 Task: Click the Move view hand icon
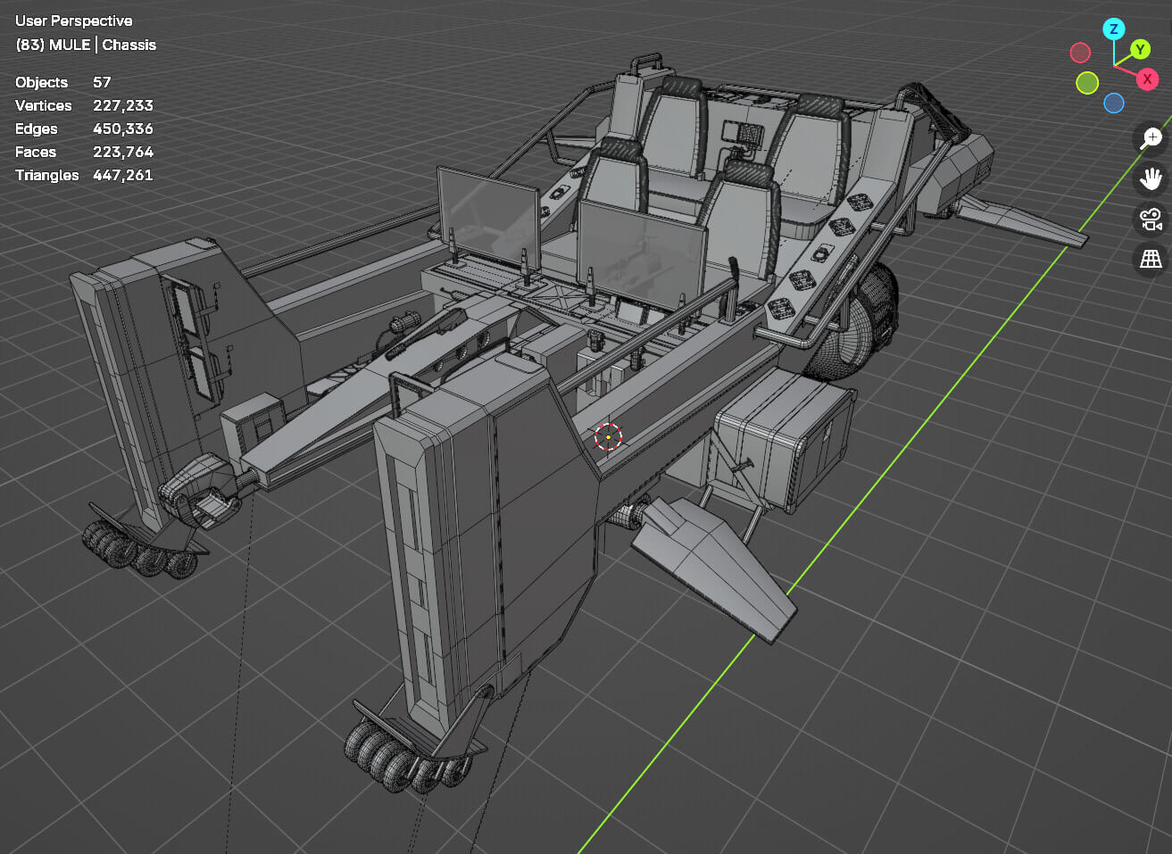coord(1151,178)
